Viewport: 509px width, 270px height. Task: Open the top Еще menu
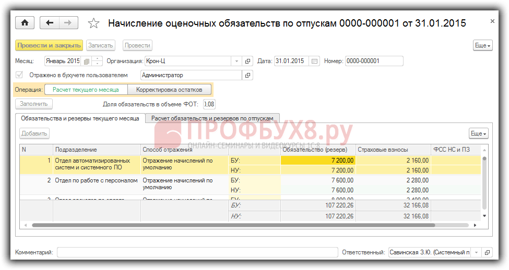click(x=483, y=45)
